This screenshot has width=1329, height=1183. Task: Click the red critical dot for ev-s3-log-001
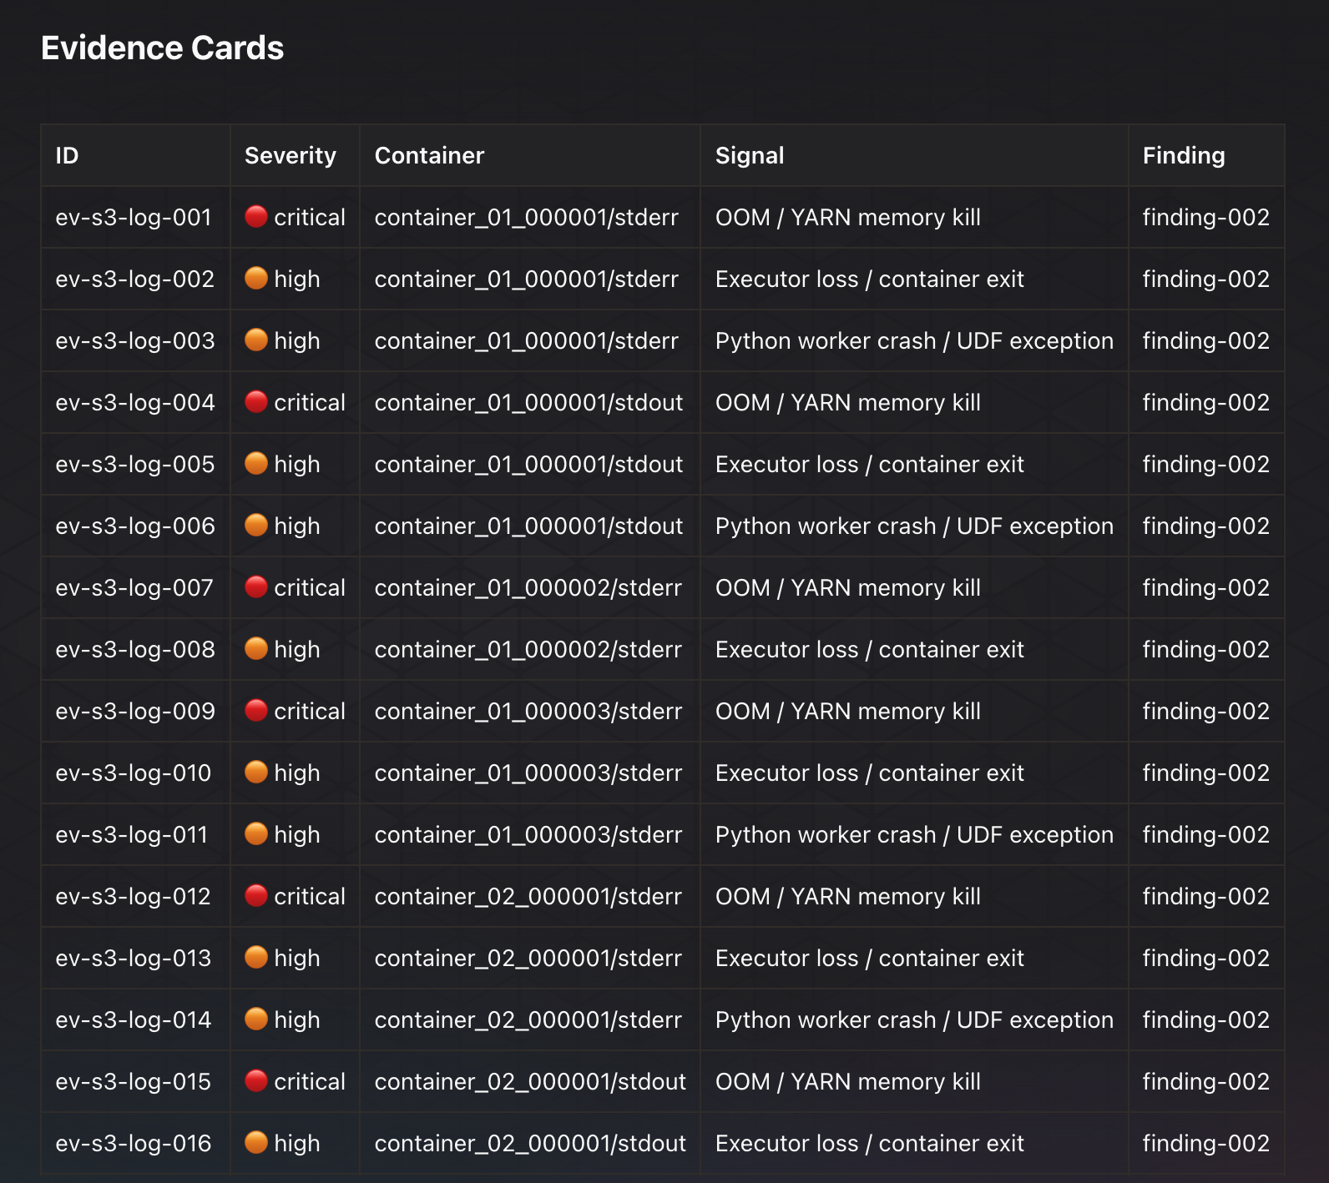click(256, 217)
